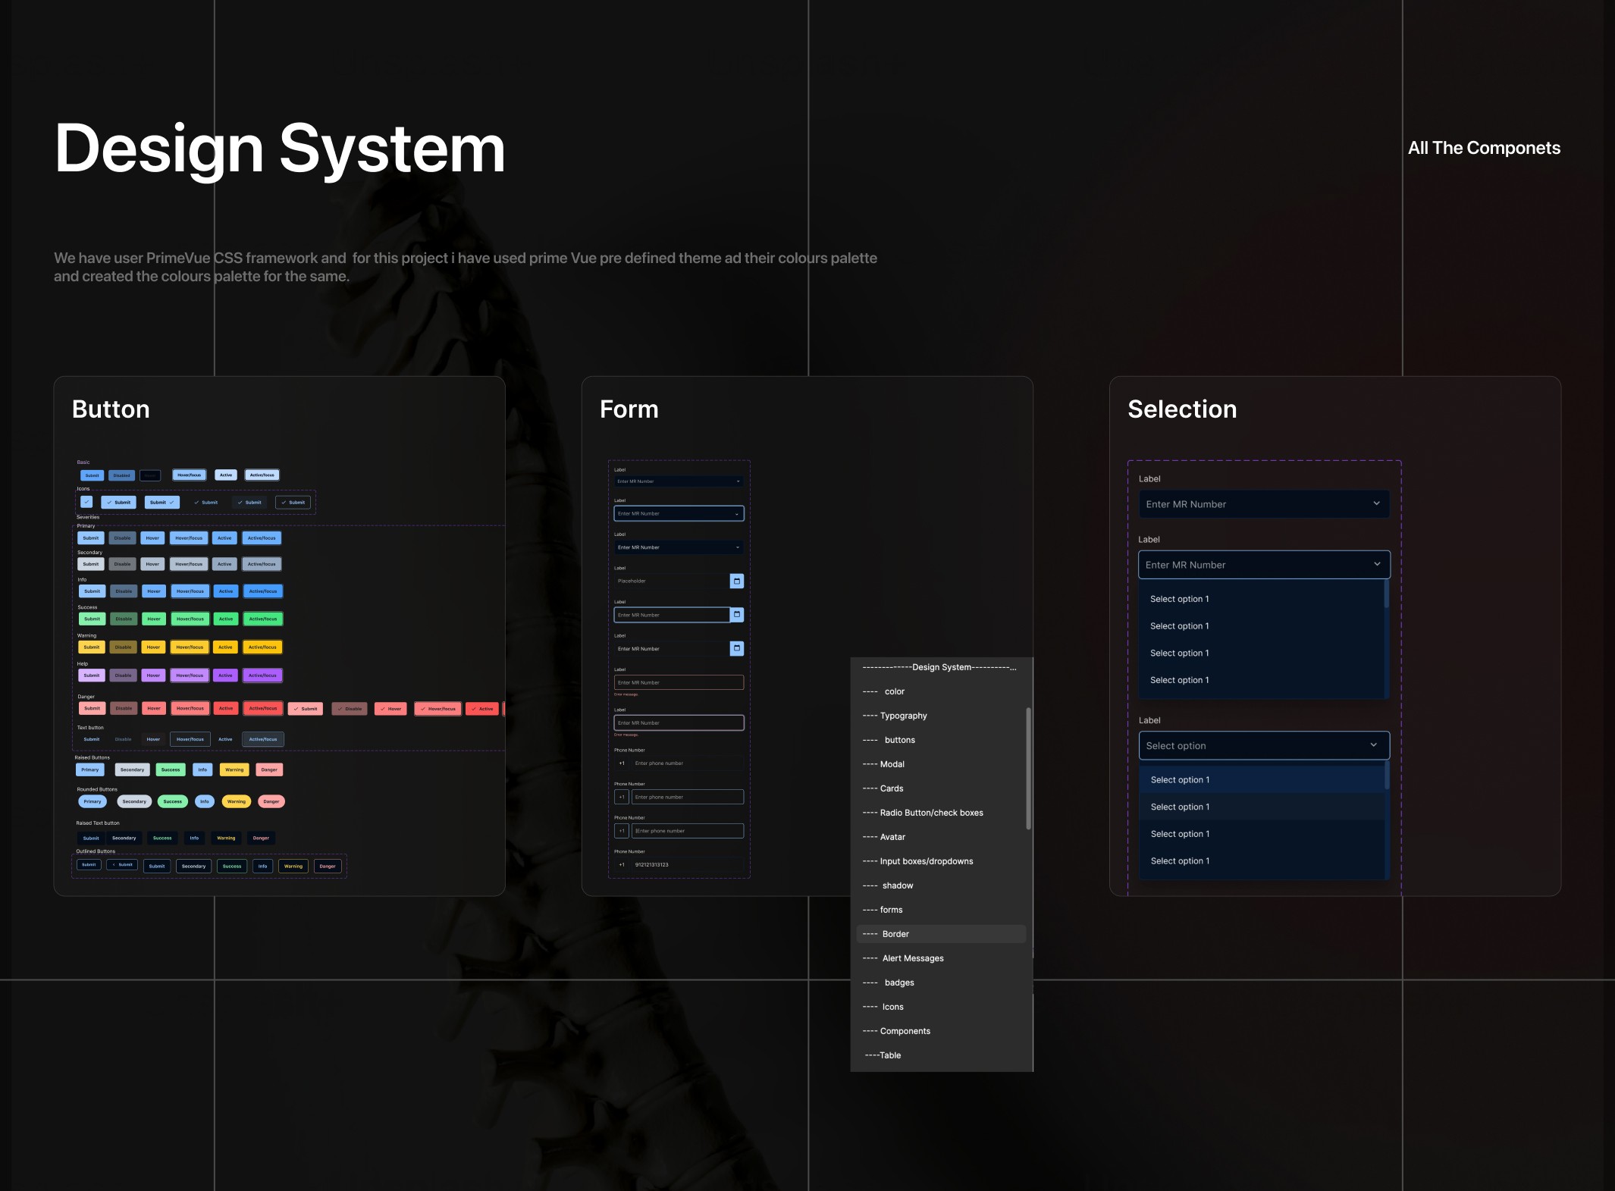The image size is (1615, 1191).
Task: Click the calendar icon on the focused date field
Action: tap(736, 615)
